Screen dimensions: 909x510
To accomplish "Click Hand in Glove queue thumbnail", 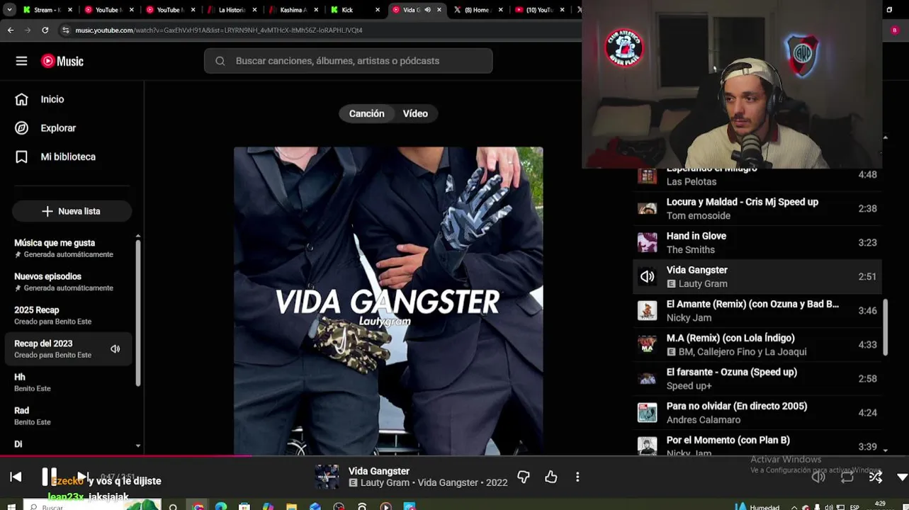I will coord(648,243).
